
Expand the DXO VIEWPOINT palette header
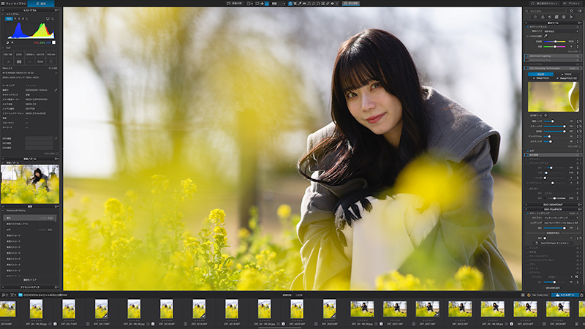point(553,205)
